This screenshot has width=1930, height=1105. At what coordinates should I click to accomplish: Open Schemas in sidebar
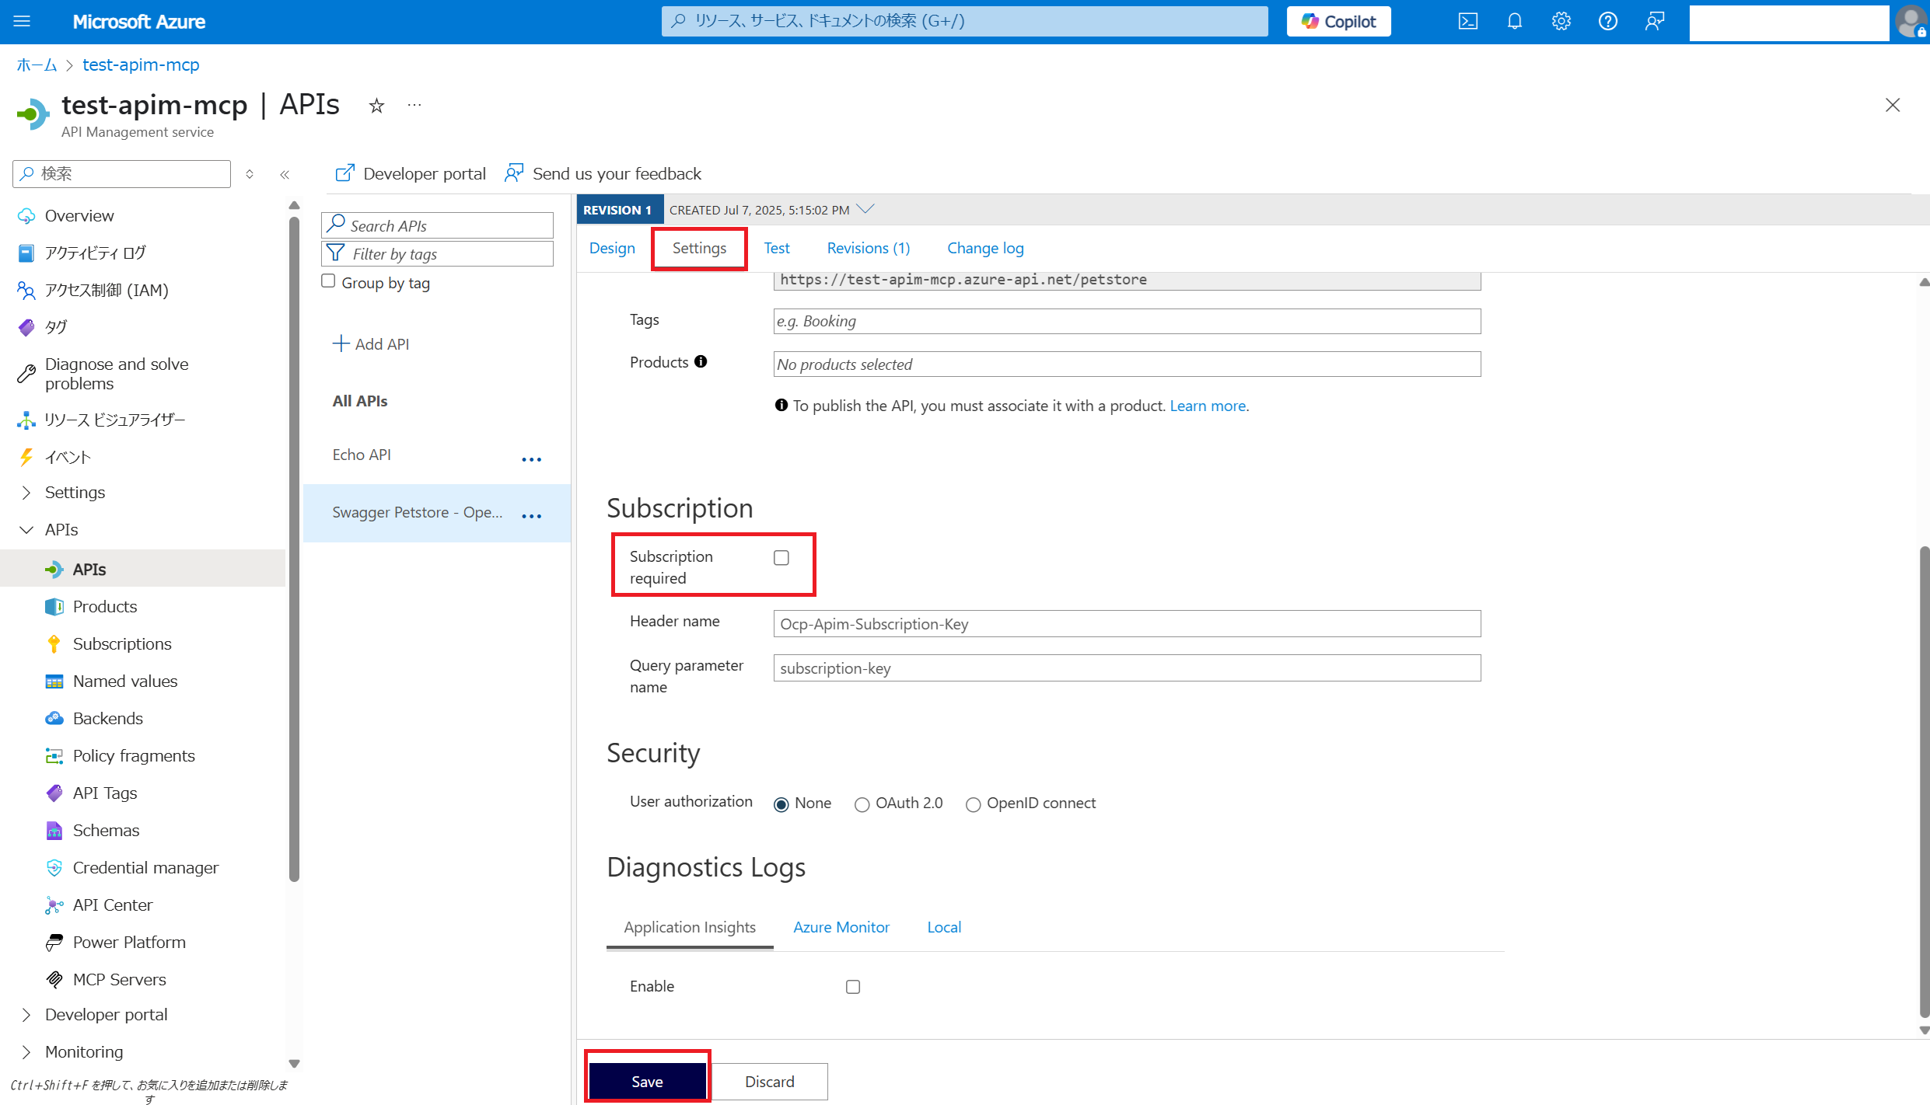pos(107,830)
